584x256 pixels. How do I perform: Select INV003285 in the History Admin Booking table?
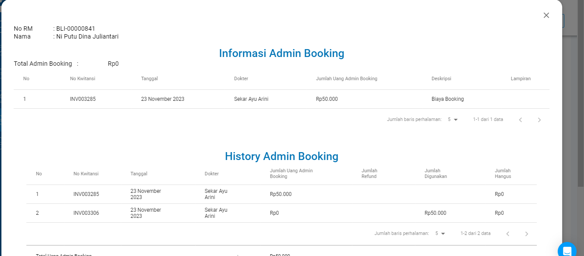coord(86,194)
